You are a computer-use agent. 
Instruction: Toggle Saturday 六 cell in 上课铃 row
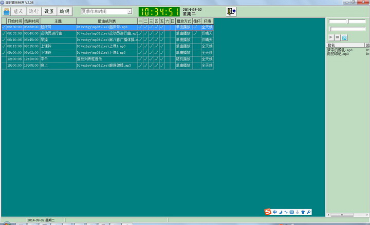pos(167,46)
